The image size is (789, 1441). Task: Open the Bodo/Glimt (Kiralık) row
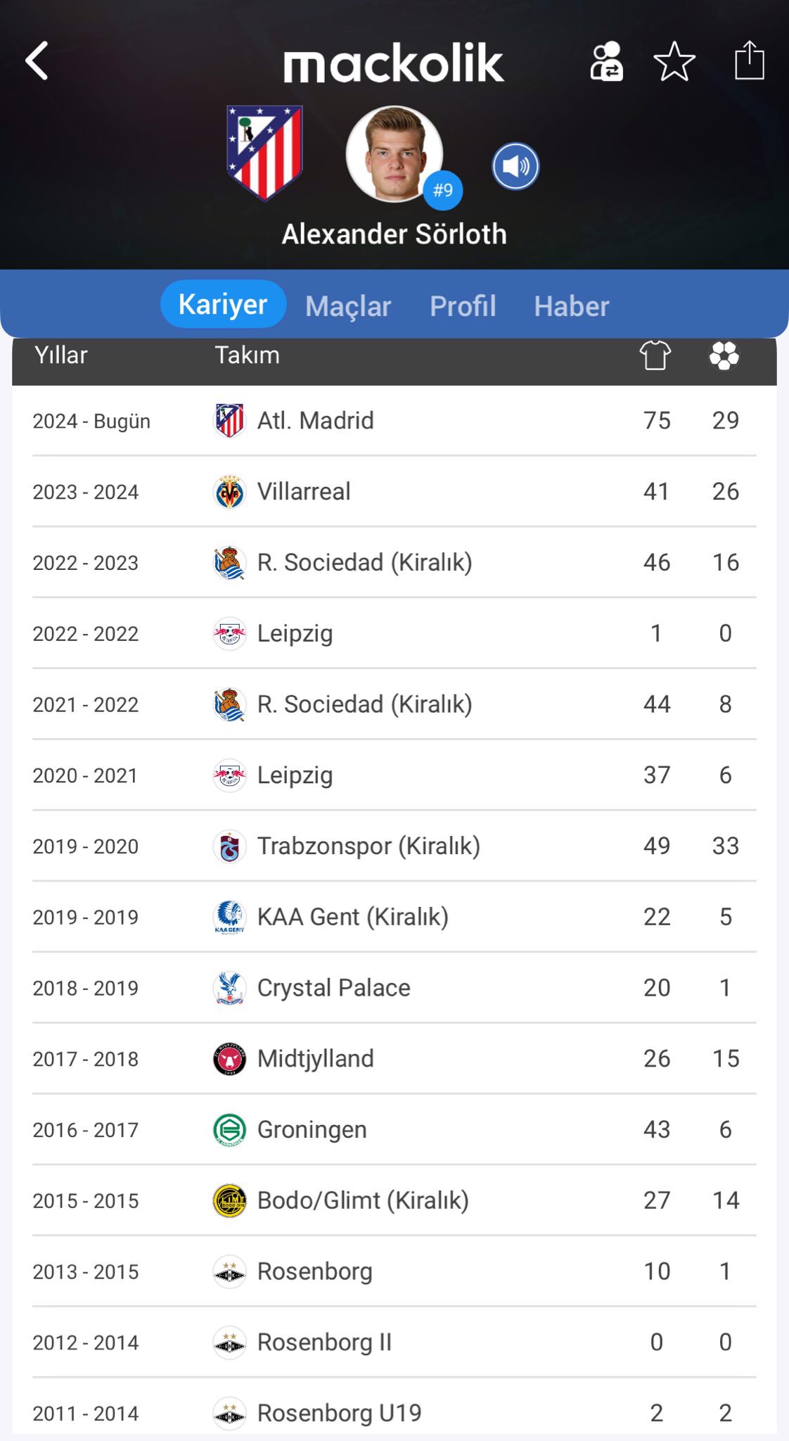point(394,1200)
